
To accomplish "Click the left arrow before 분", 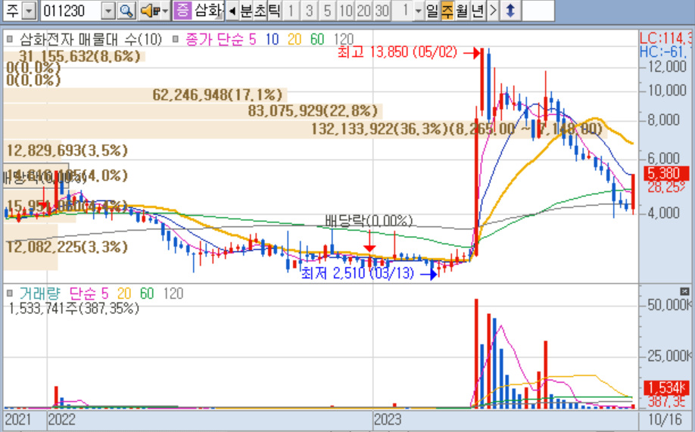I will click(232, 11).
